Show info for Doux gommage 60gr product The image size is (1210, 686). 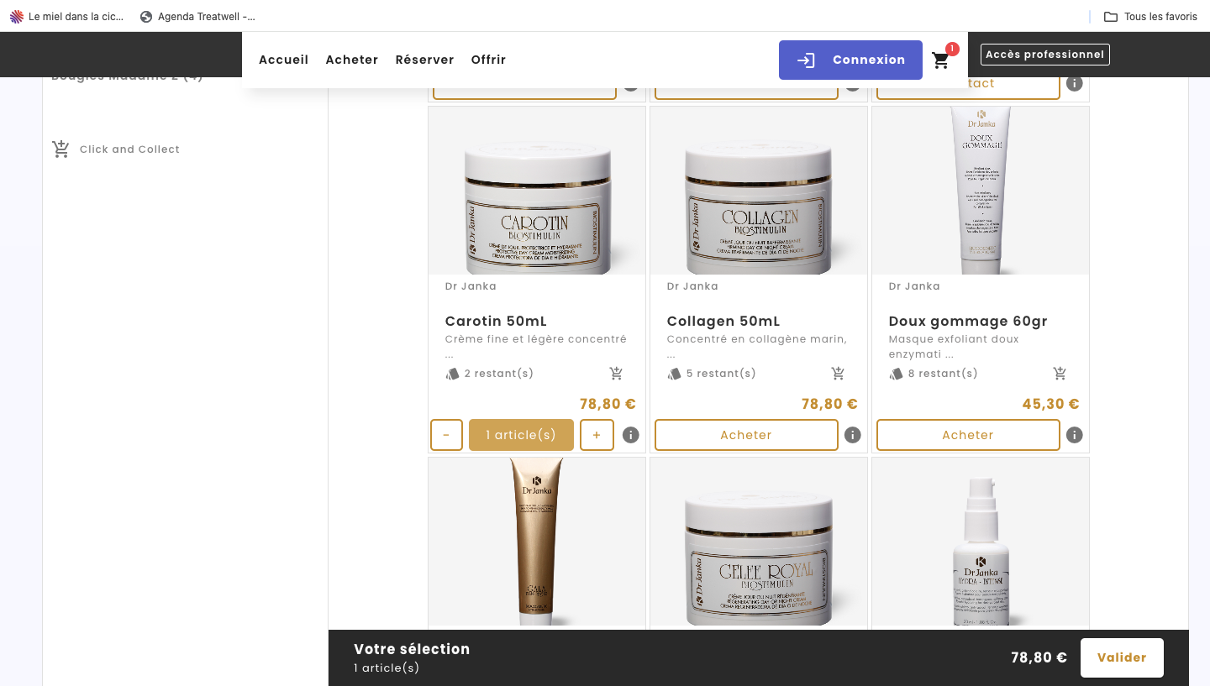click(1075, 435)
